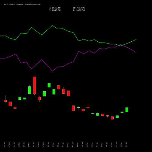The width and height of the screenshot is (152, 152).
Task: Select the lowest red candle for 21 Apr
Action: pyautogui.click(x=112, y=118)
